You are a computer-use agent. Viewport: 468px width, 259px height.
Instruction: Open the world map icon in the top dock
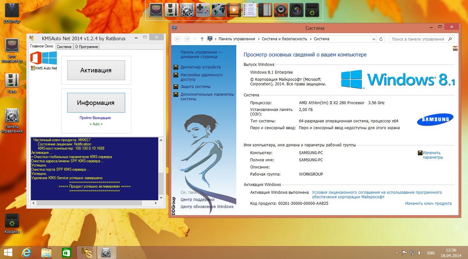pyautogui.click(x=218, y=10)
